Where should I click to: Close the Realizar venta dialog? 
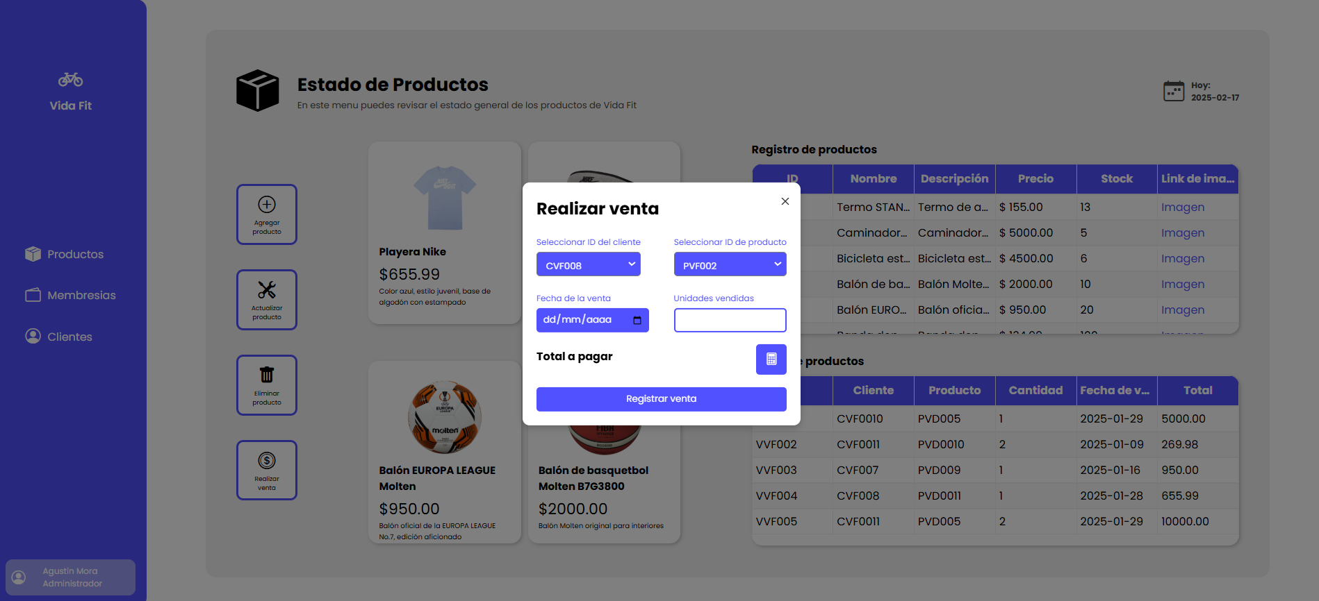pos(785,201)
